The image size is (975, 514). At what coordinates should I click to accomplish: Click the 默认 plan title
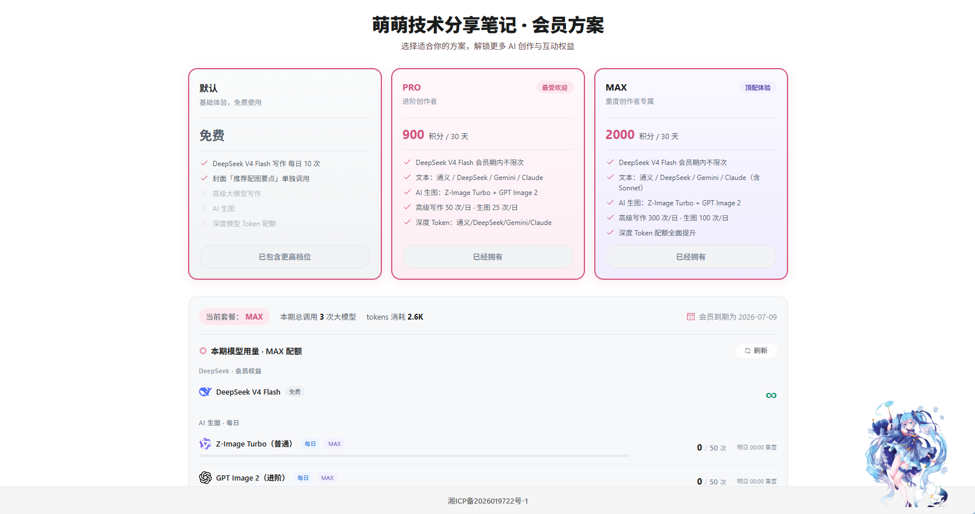[x=208, y=88]
